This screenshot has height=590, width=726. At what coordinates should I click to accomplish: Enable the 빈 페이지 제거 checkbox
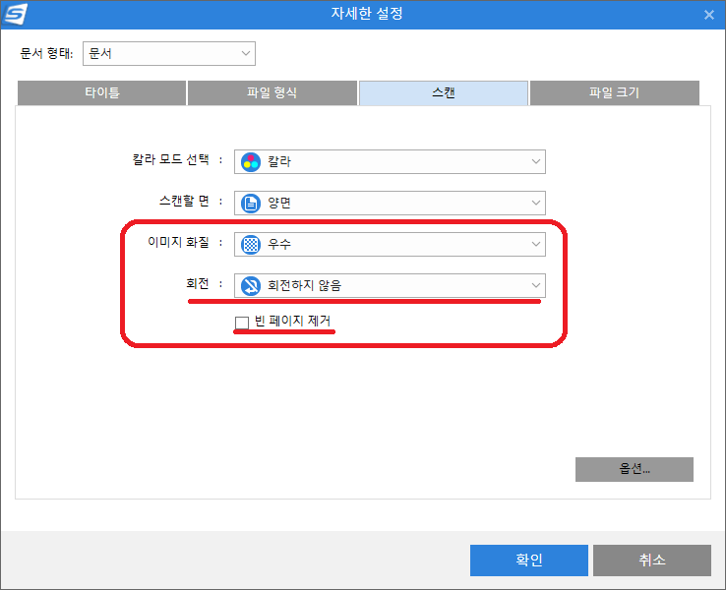point(242,323)
